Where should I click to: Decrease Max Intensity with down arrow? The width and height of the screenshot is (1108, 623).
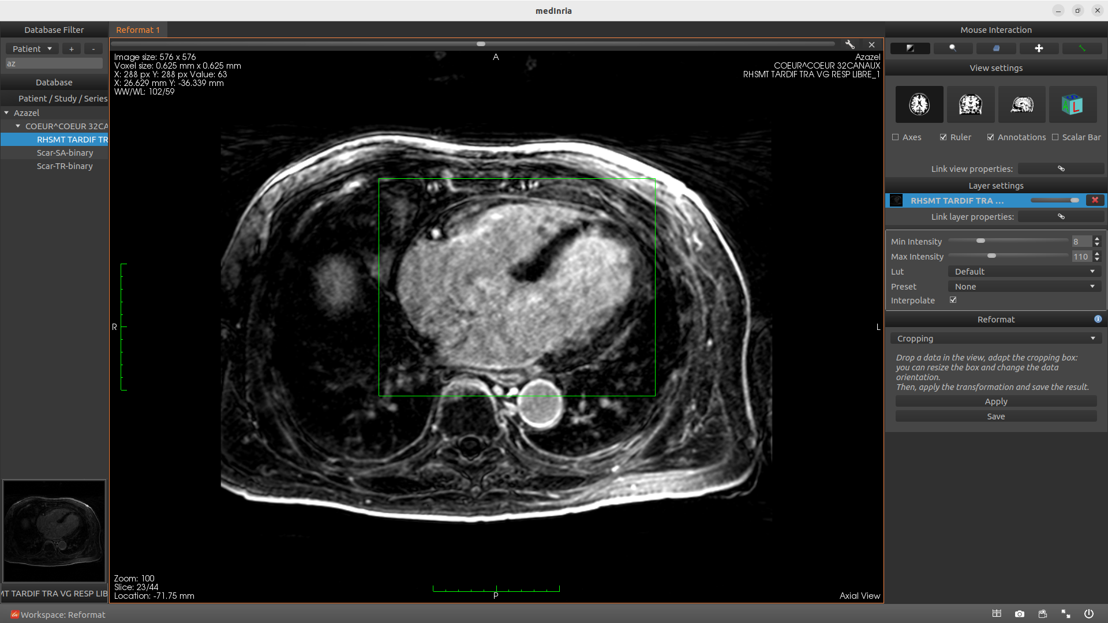(1097, 260)
